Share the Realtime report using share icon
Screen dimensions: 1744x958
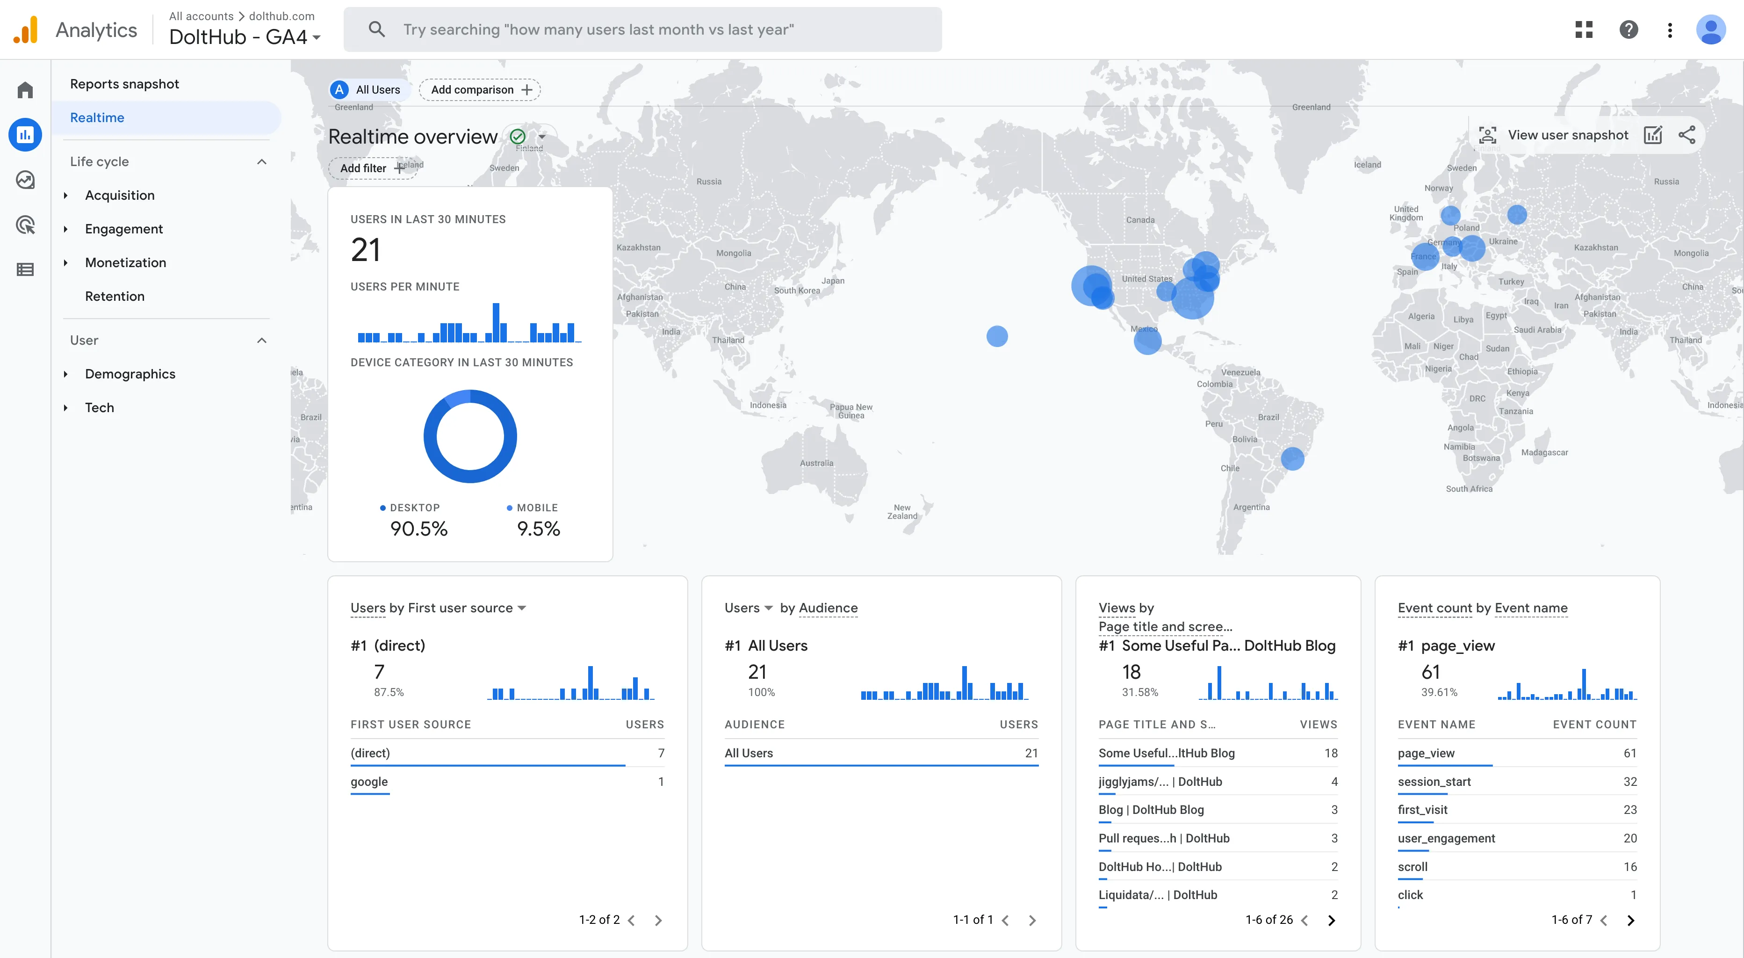(1687, 135)
